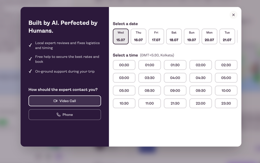Book the 02:30 time slot
260x163 pixels.
pyautogui.click(x=226, y=65)
